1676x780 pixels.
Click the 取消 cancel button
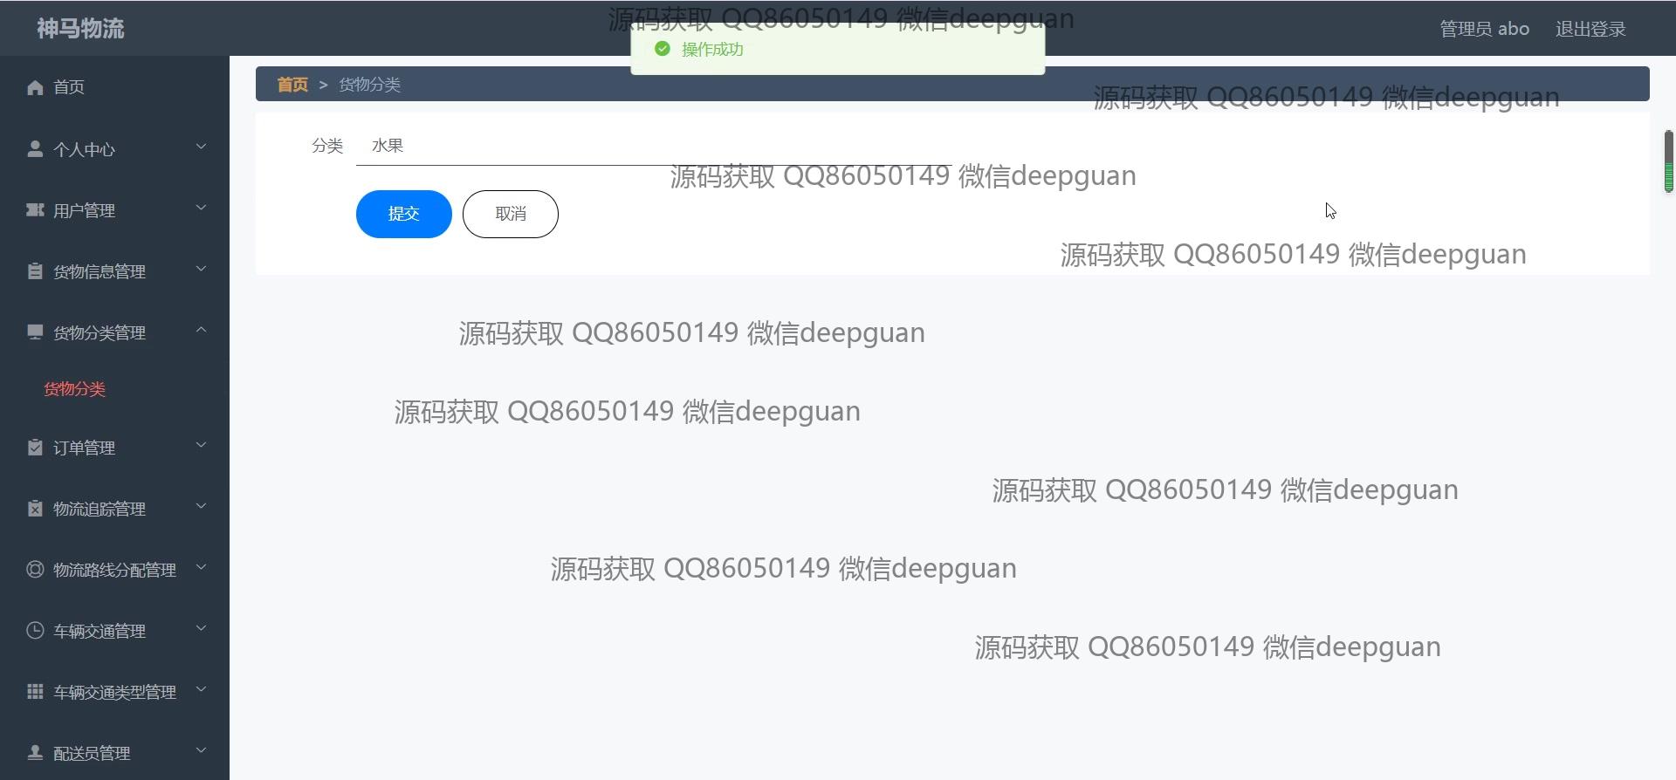pos(511,214)
